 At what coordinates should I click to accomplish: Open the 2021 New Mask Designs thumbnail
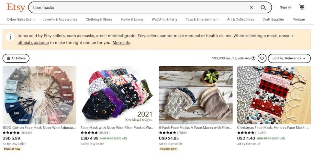118,95
